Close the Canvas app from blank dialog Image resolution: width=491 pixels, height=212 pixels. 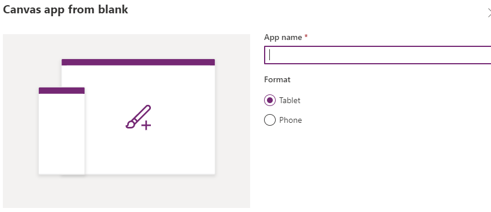tap(489, 13)
